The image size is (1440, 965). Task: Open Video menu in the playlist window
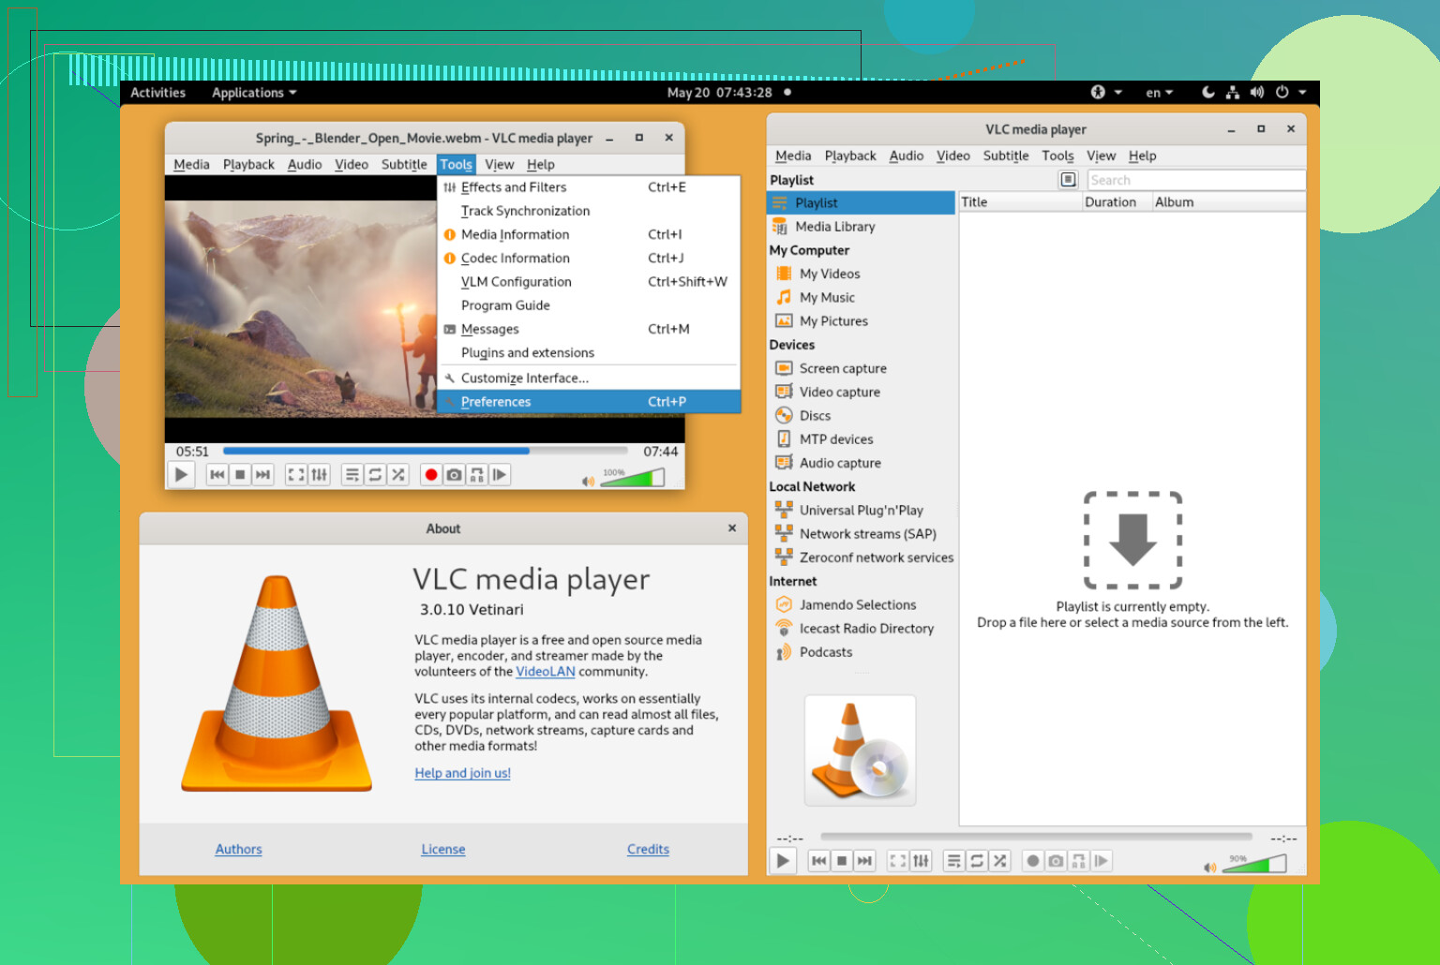[x=952, y=156]
